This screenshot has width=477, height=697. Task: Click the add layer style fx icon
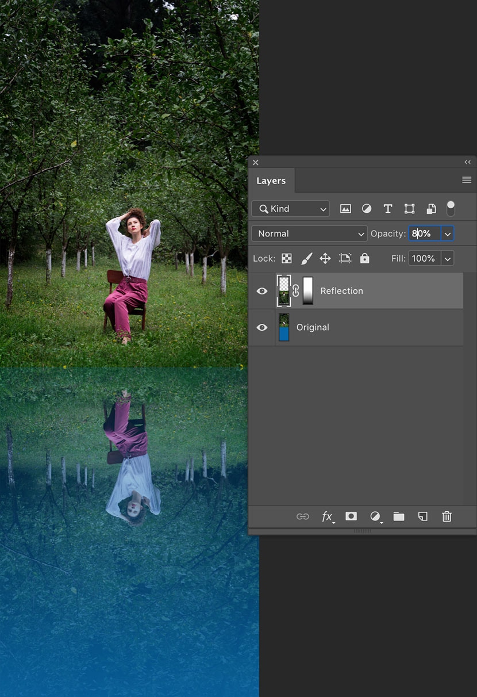click(327, 517)
